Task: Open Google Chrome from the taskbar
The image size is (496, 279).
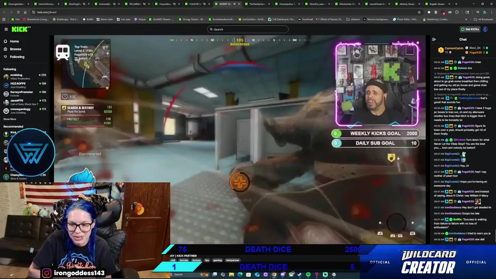Action: point(274,274)
